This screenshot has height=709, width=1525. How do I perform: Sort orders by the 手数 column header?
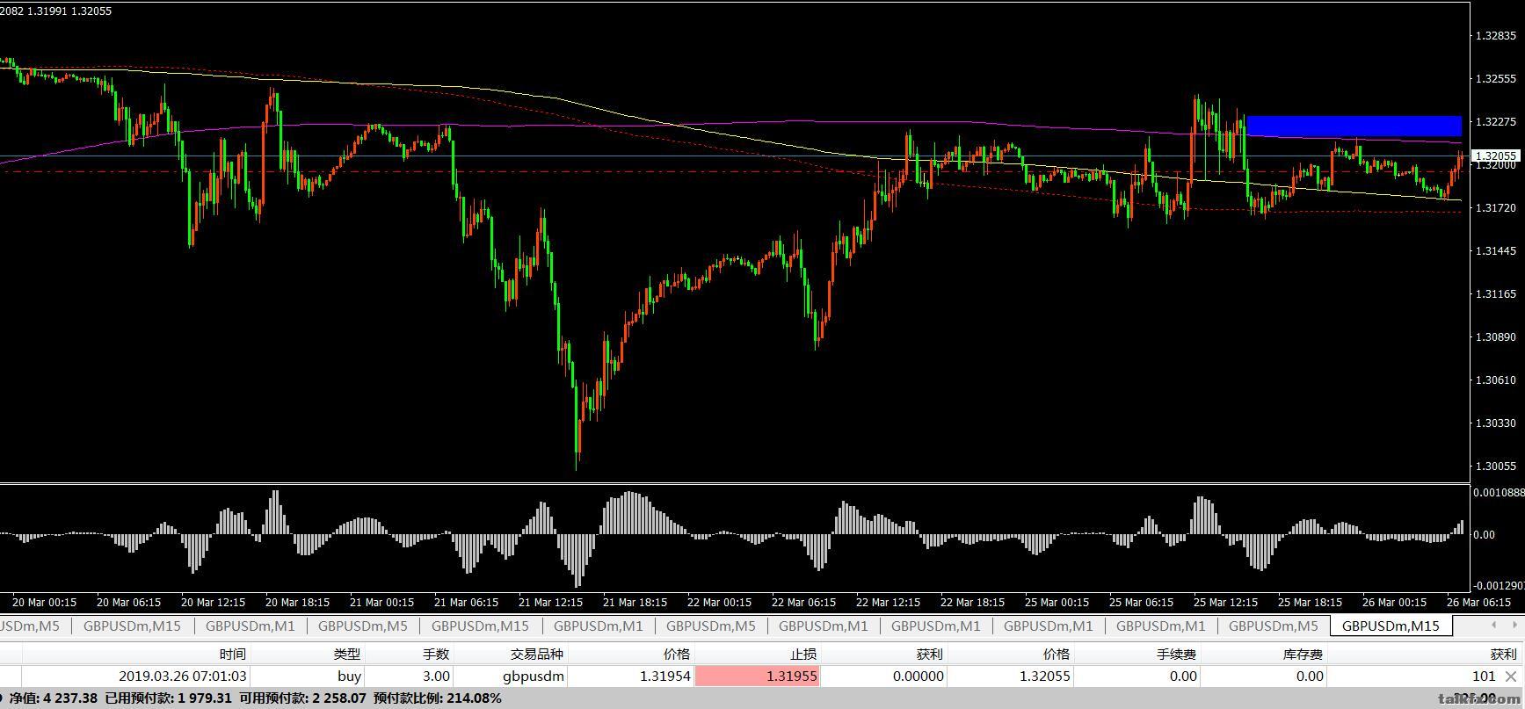[436, 654]
